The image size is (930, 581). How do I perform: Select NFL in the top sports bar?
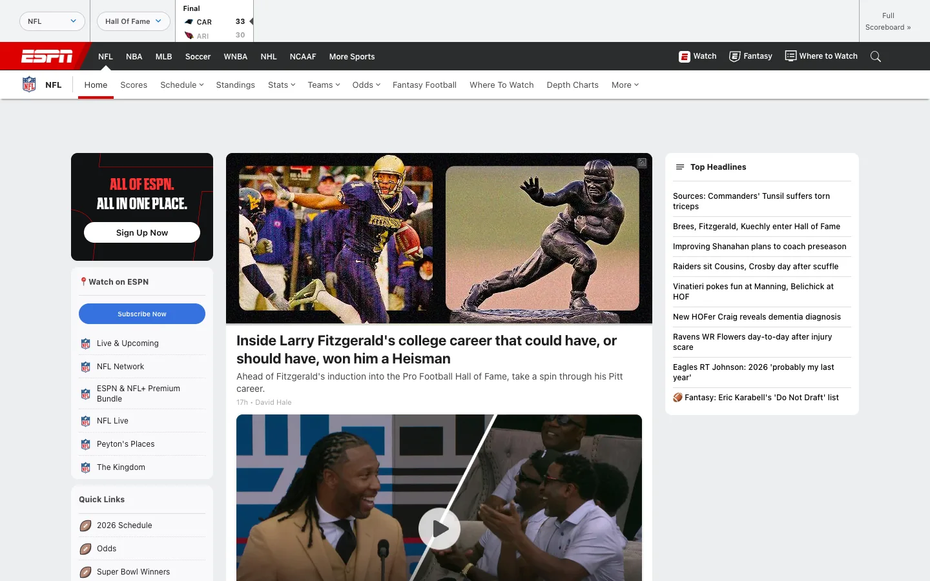coord(105,56)
